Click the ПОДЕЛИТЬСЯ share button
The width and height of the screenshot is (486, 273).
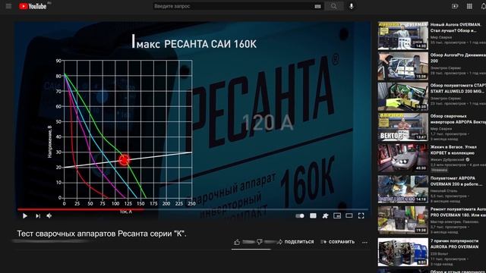[296, 242]
